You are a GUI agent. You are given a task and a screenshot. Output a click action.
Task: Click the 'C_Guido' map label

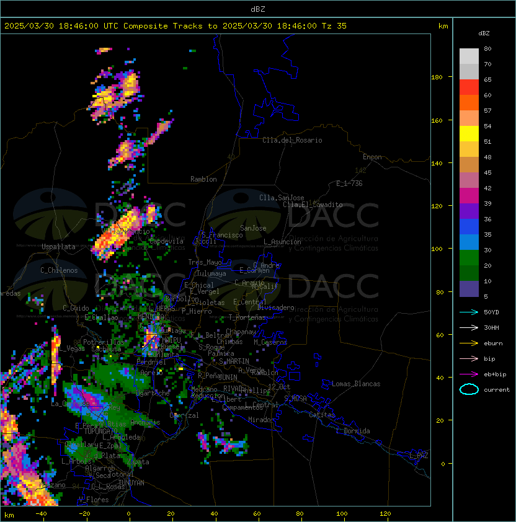76,308
